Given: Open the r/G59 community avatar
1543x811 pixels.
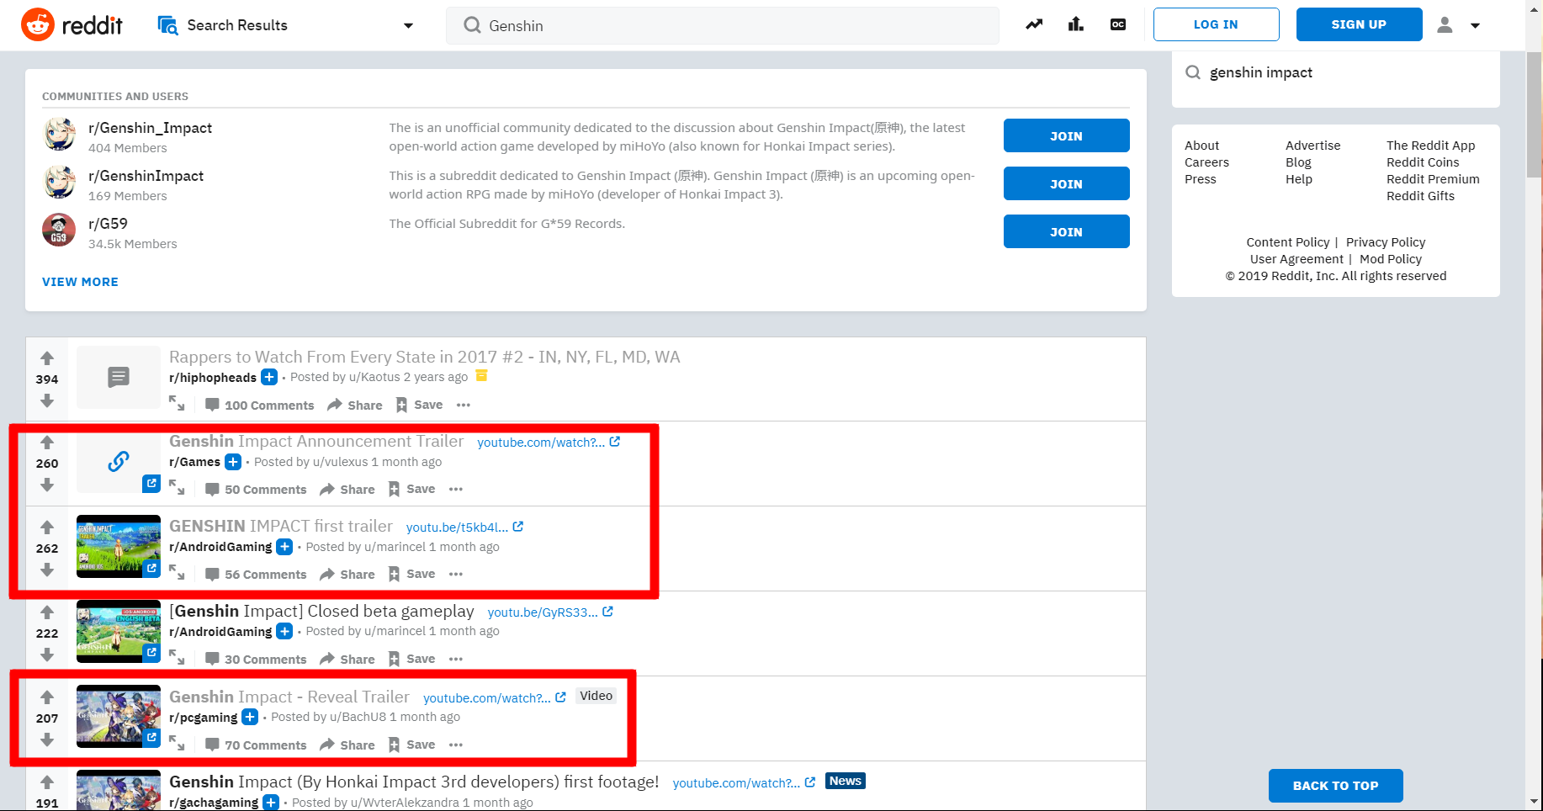Looking at the screenshot, I should [x=59, y=230].
